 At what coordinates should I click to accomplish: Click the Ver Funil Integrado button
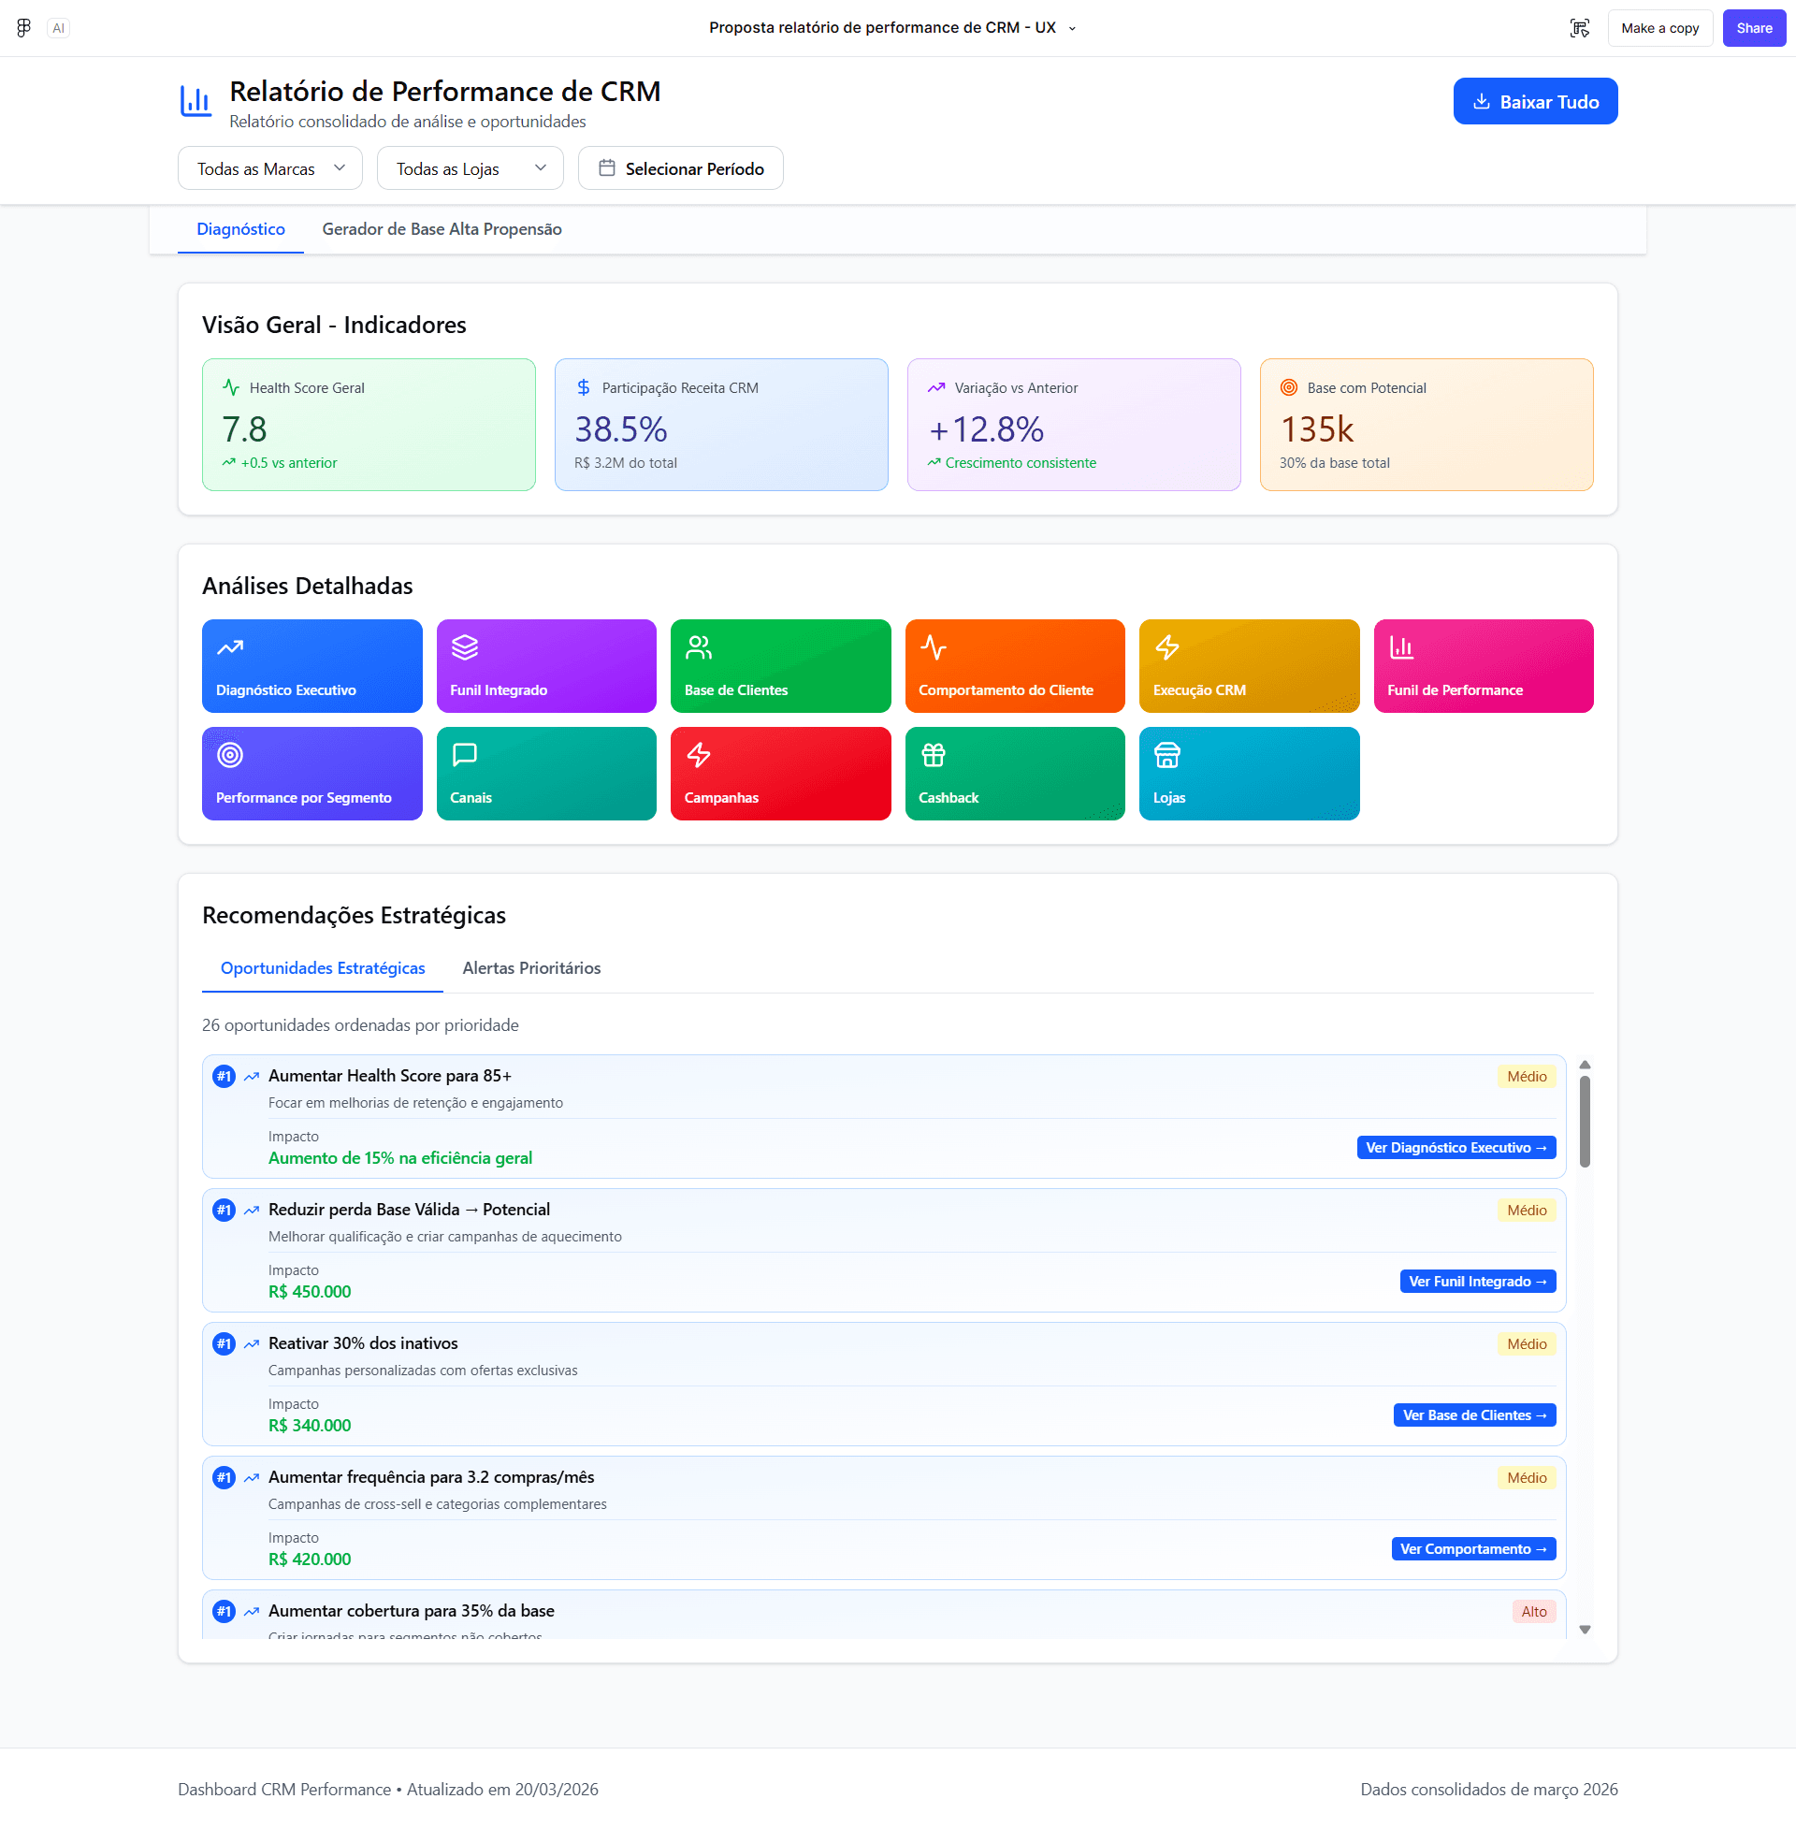(1477, 1282)
